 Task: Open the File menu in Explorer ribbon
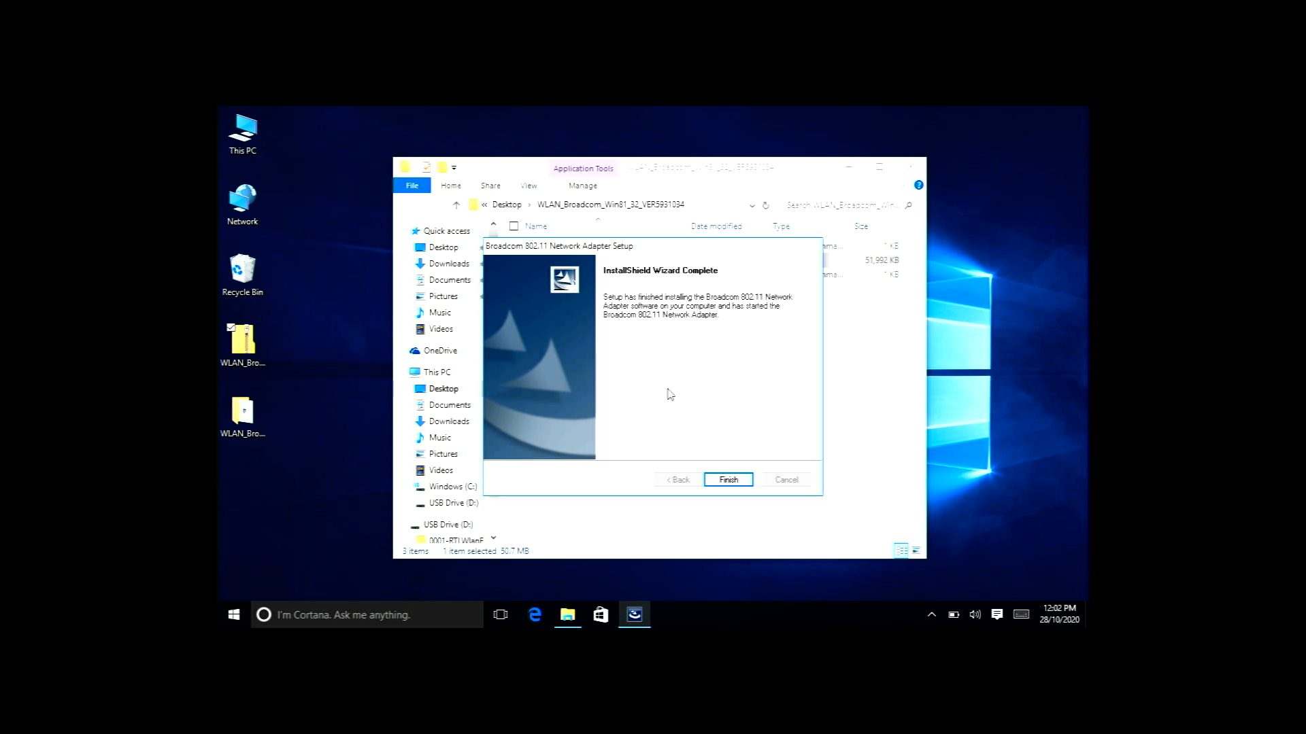tap(412, 186)
